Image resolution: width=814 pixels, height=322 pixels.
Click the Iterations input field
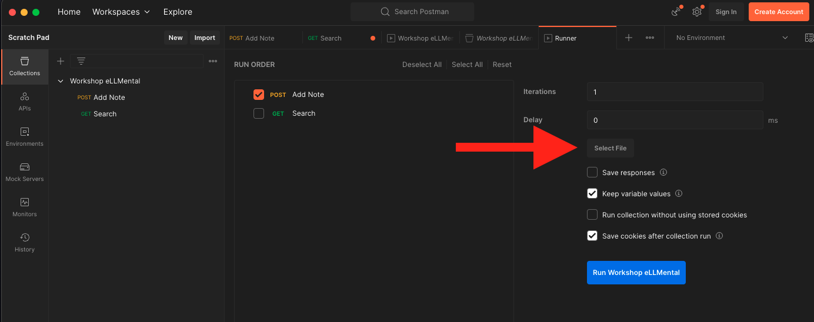coord(675,92)
